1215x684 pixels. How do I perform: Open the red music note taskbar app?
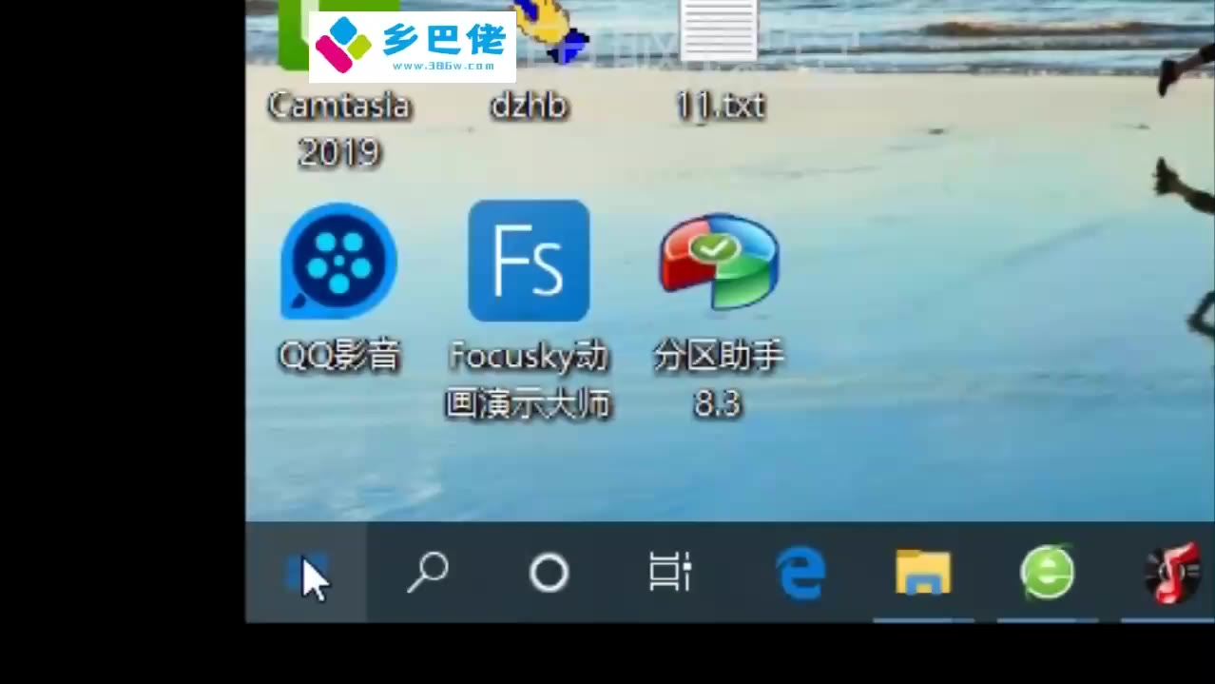click(1171, 574)
